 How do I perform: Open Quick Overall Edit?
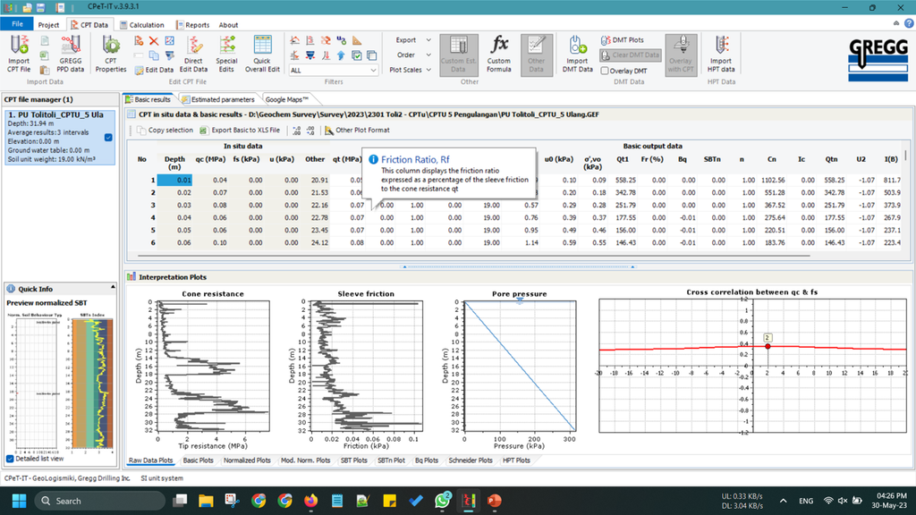click(262, 54)
